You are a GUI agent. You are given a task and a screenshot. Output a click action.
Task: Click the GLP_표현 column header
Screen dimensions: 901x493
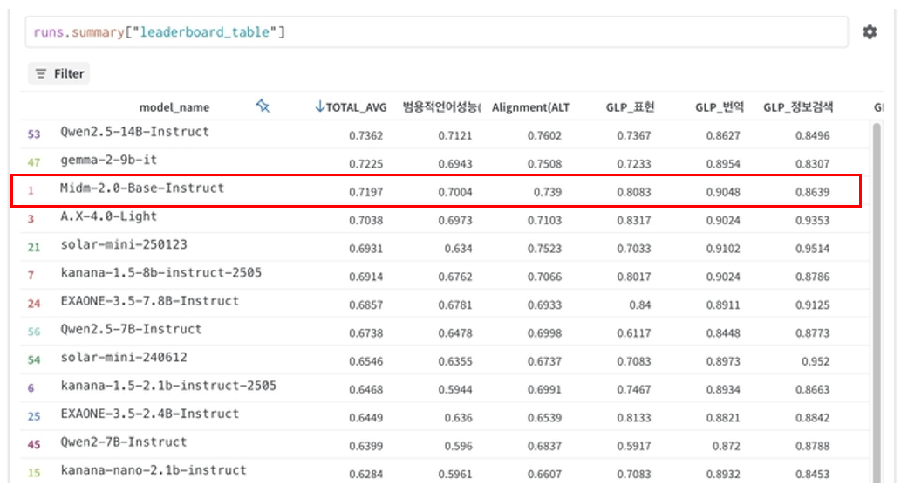coord(630,106)
